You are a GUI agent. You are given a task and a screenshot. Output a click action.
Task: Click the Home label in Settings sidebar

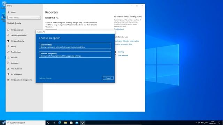coord(13,12)
